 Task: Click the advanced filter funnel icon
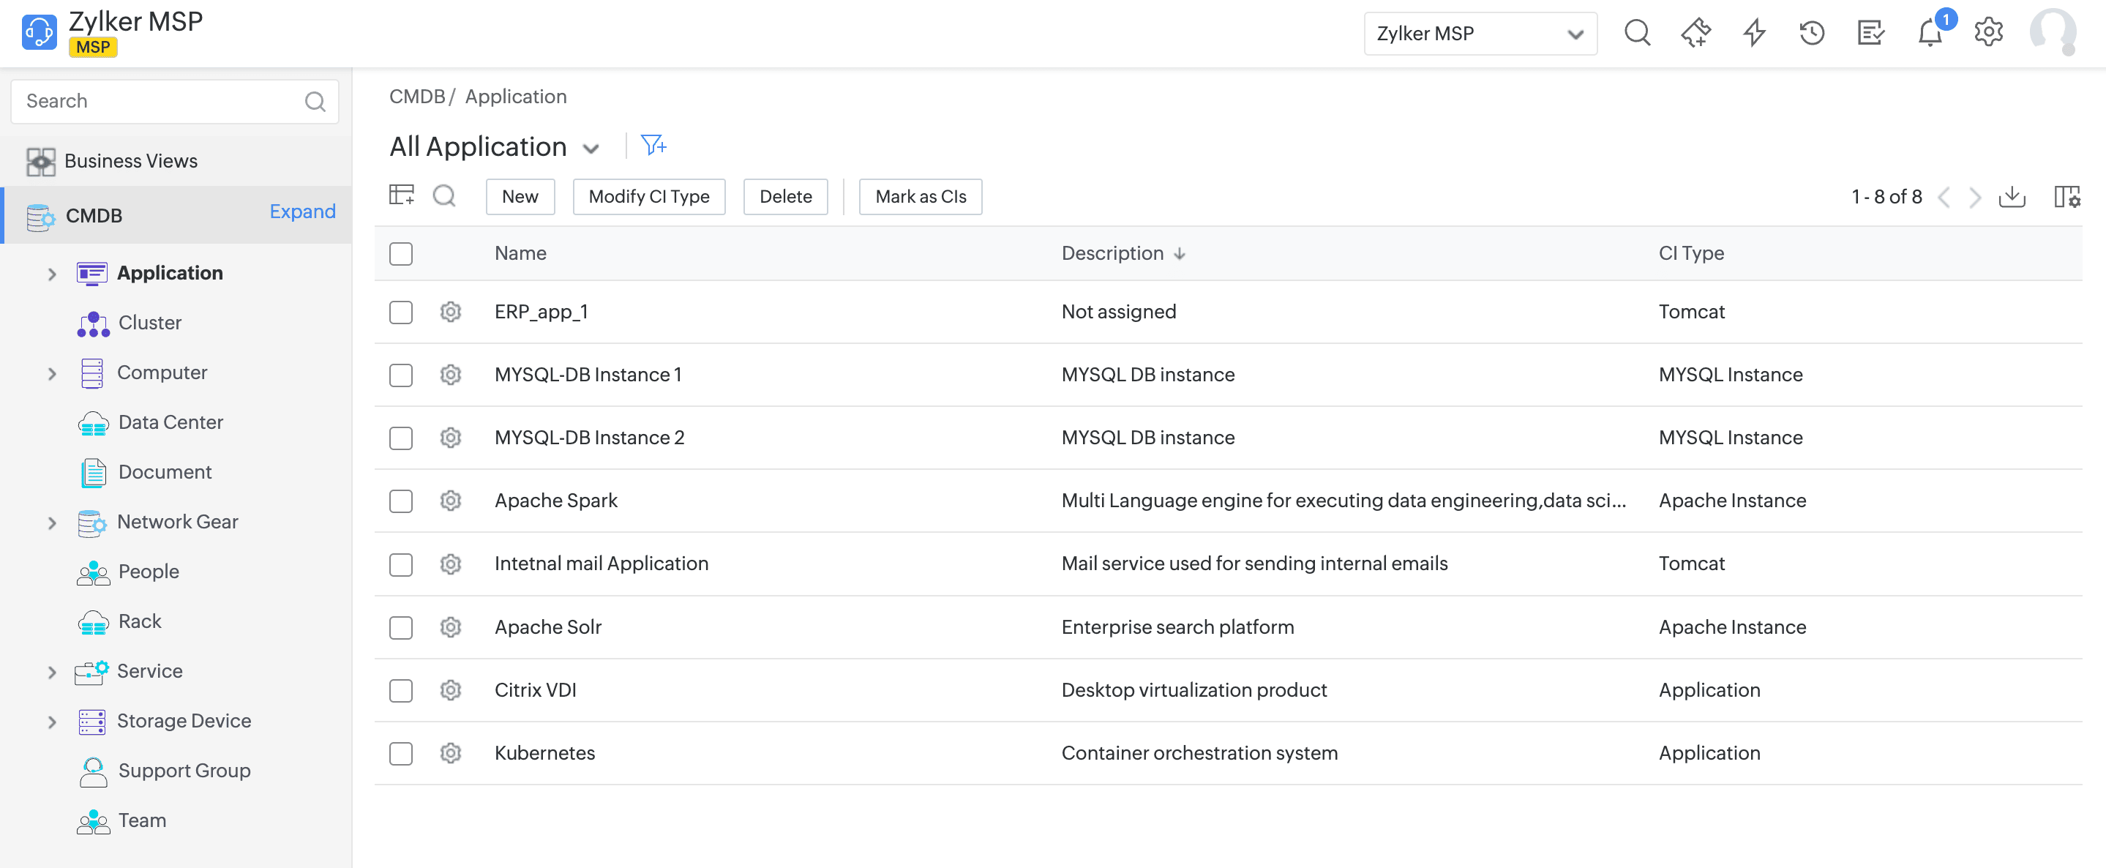point(653,146)
